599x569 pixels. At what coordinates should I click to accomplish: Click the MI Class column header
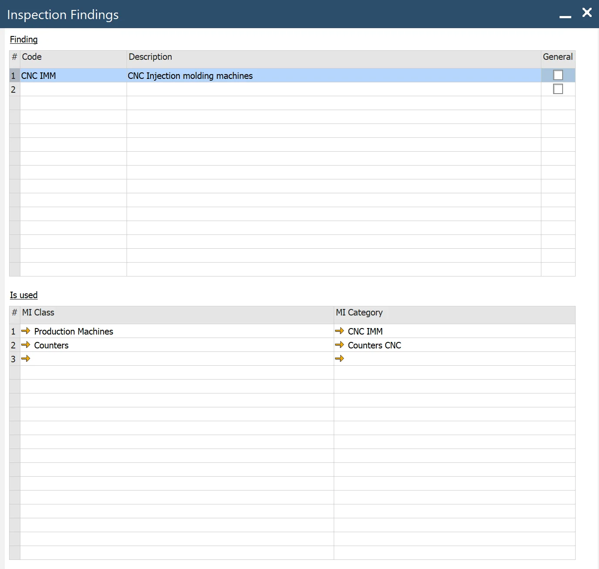click(x=176, y=313)
